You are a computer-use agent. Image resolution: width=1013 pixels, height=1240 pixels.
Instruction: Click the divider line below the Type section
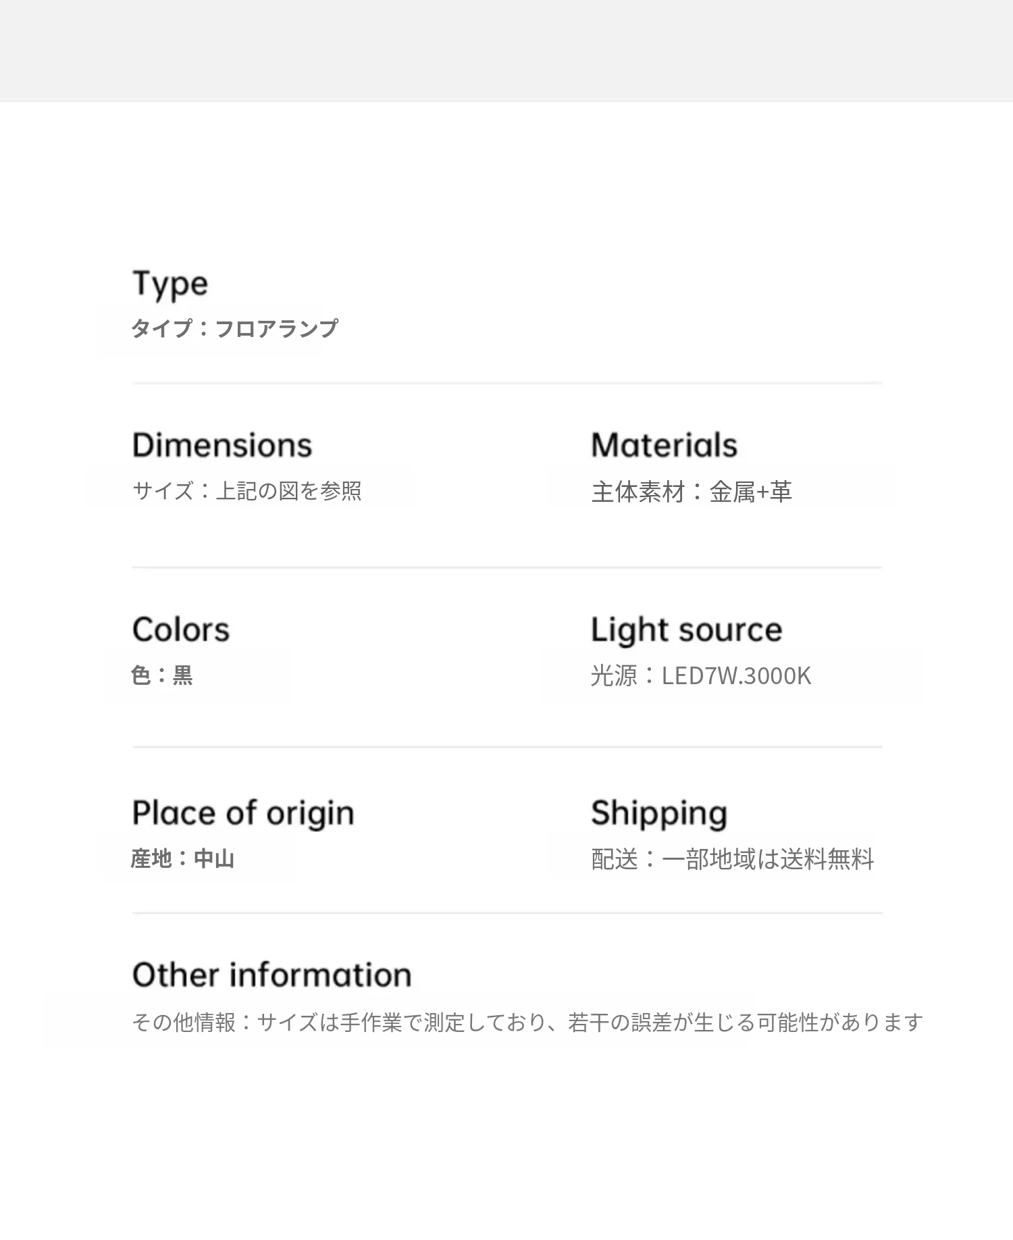506,383
